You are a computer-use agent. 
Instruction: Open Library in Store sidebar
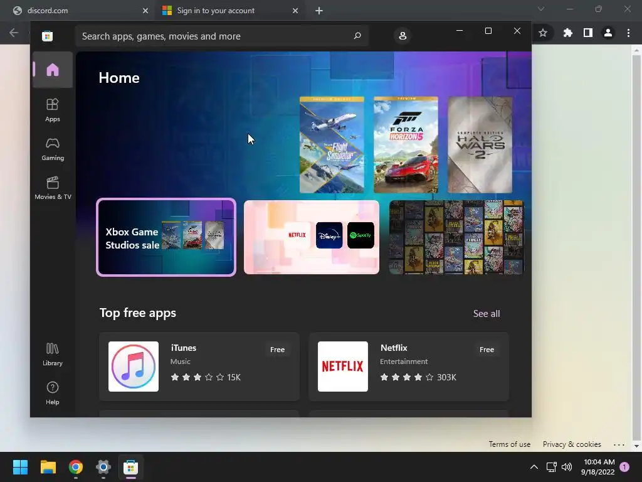tap(53, 355)
